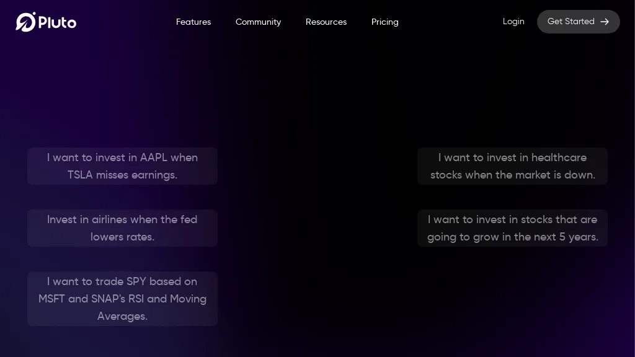635x357 pixels.
Task: Click the word "Averages." in SPY prompt
Action: pos(122,317)
